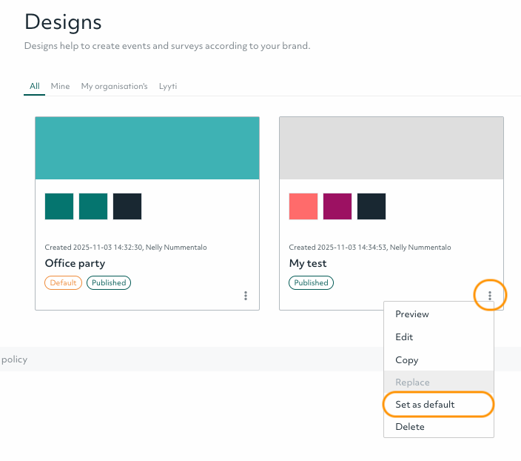Image resolution: width=521 pixels, height=461 pixels.
Task: Switch to the All tab
Action: pos(35,86)
